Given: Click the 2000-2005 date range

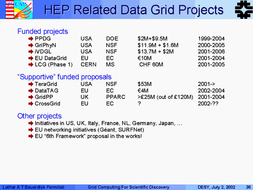Looking at the screenshot, I should point(211,45).
